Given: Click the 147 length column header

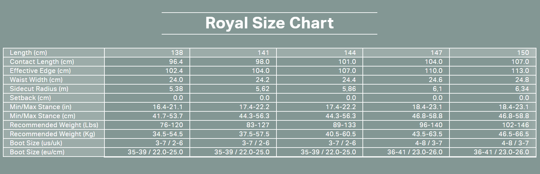Looking at the screenshot, I should pos(436,53).
